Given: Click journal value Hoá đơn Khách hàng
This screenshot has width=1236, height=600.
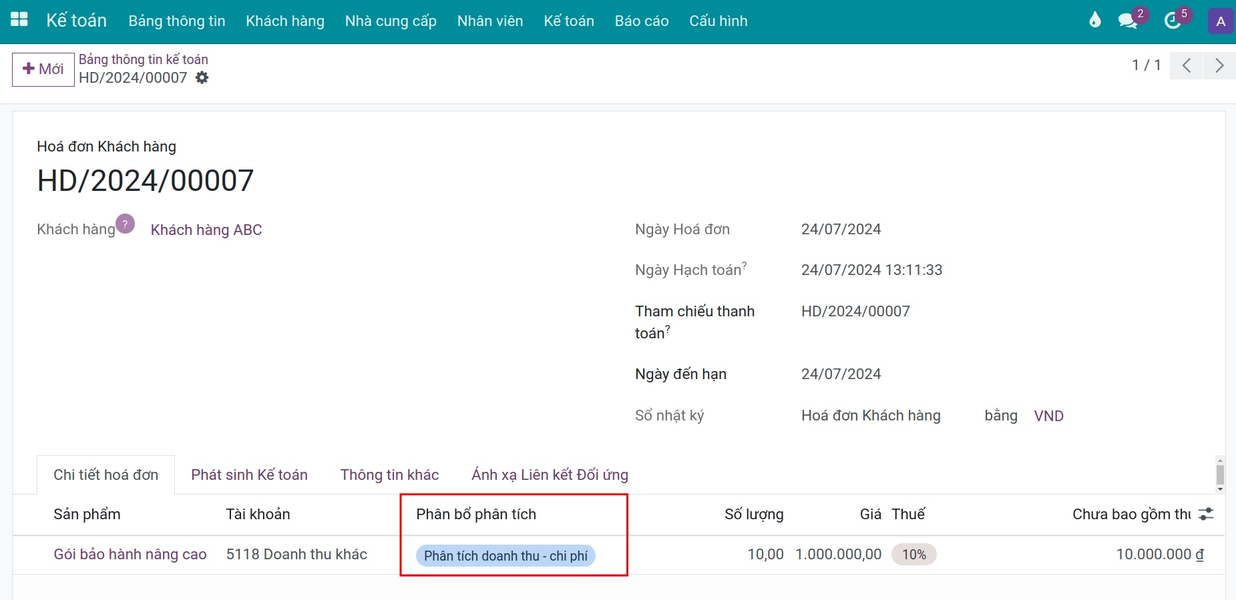Looking at the screenshot, I should click(x=871, y=416).
